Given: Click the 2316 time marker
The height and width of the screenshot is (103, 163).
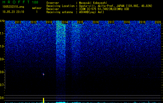Looking at the screenshot, I should [x=96, y=22].
